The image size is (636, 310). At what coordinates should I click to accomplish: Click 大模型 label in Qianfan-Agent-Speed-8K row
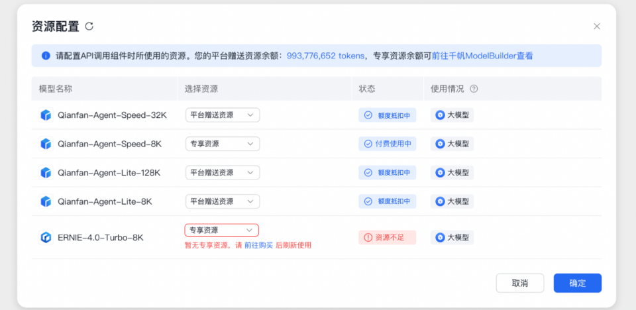458,144
